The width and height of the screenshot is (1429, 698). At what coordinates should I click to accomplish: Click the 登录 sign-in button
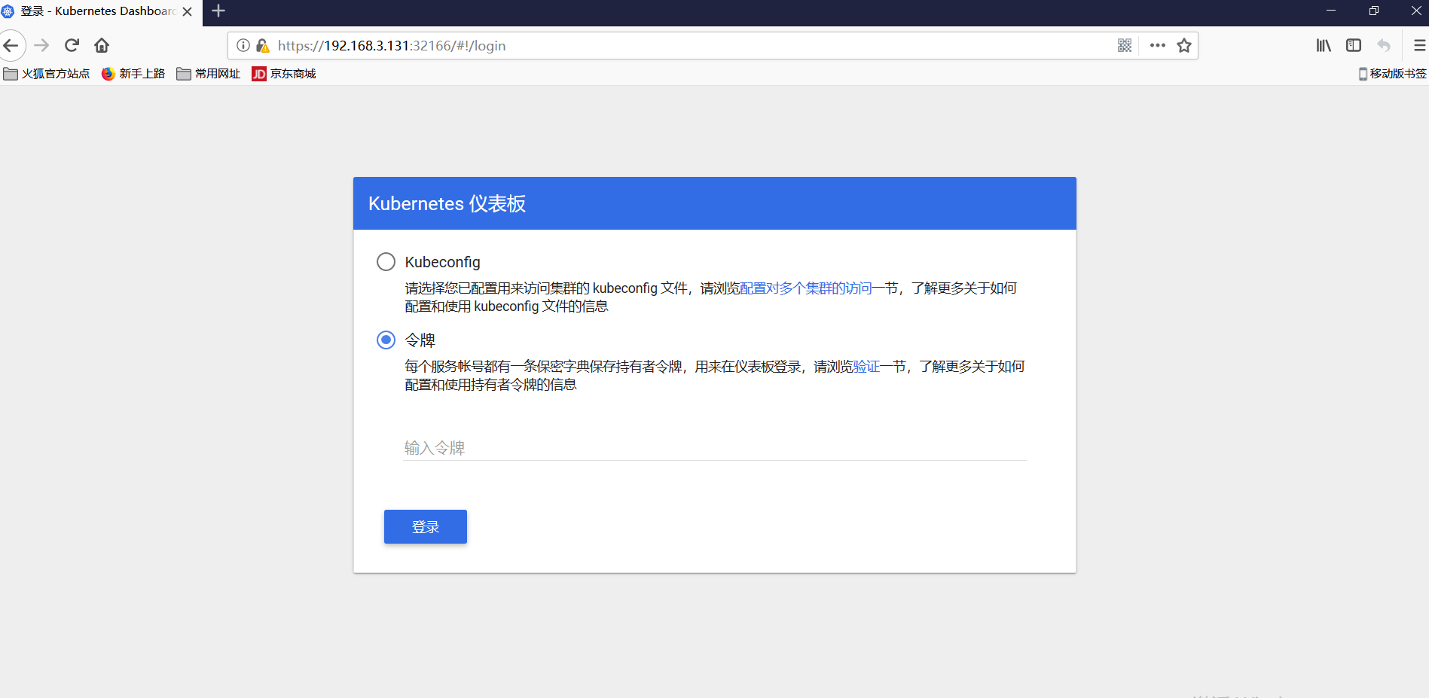(x=426, y=527)
